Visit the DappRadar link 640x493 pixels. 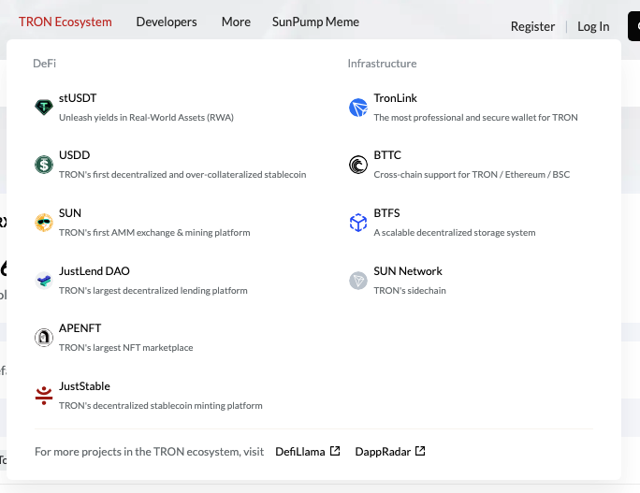[383, 452]
